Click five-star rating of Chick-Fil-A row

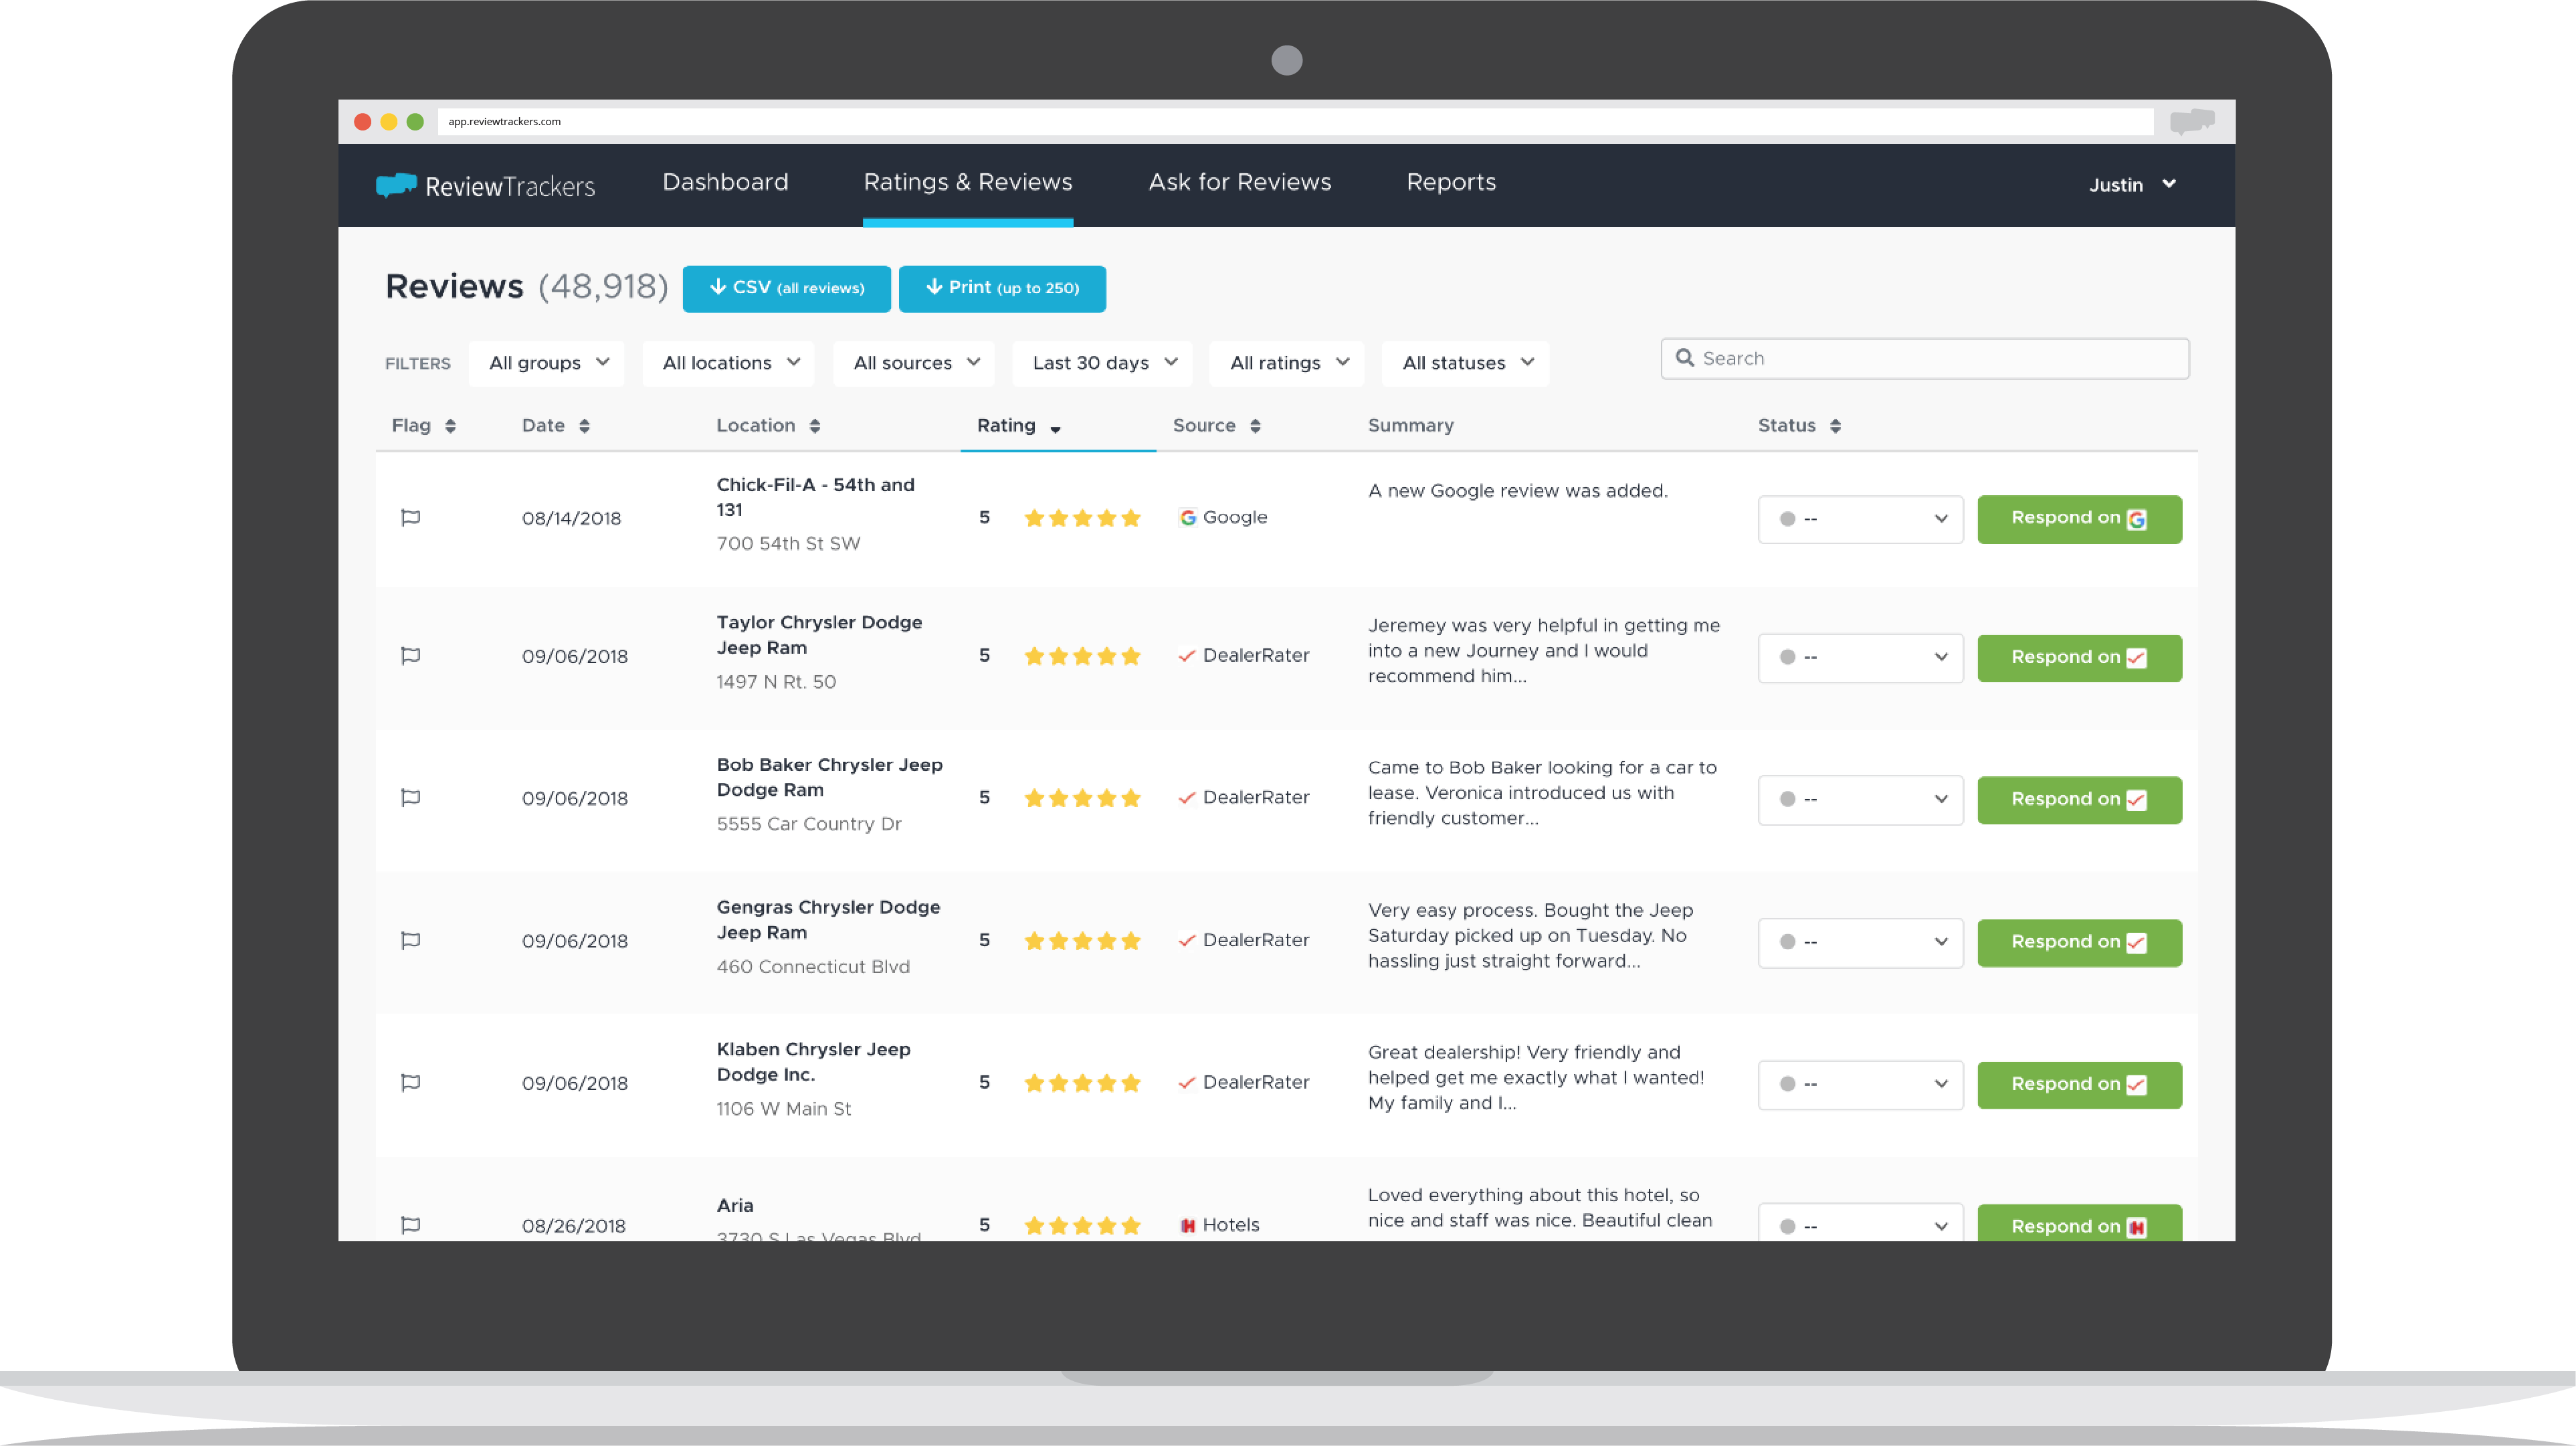click(x=1082, y=518)
